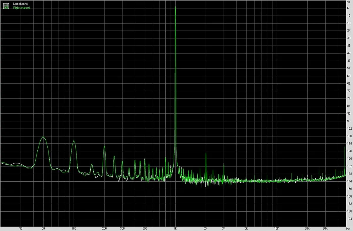Click the 100 frequency axis label
The height and width of the screenshot is (231, 353).
74,228
